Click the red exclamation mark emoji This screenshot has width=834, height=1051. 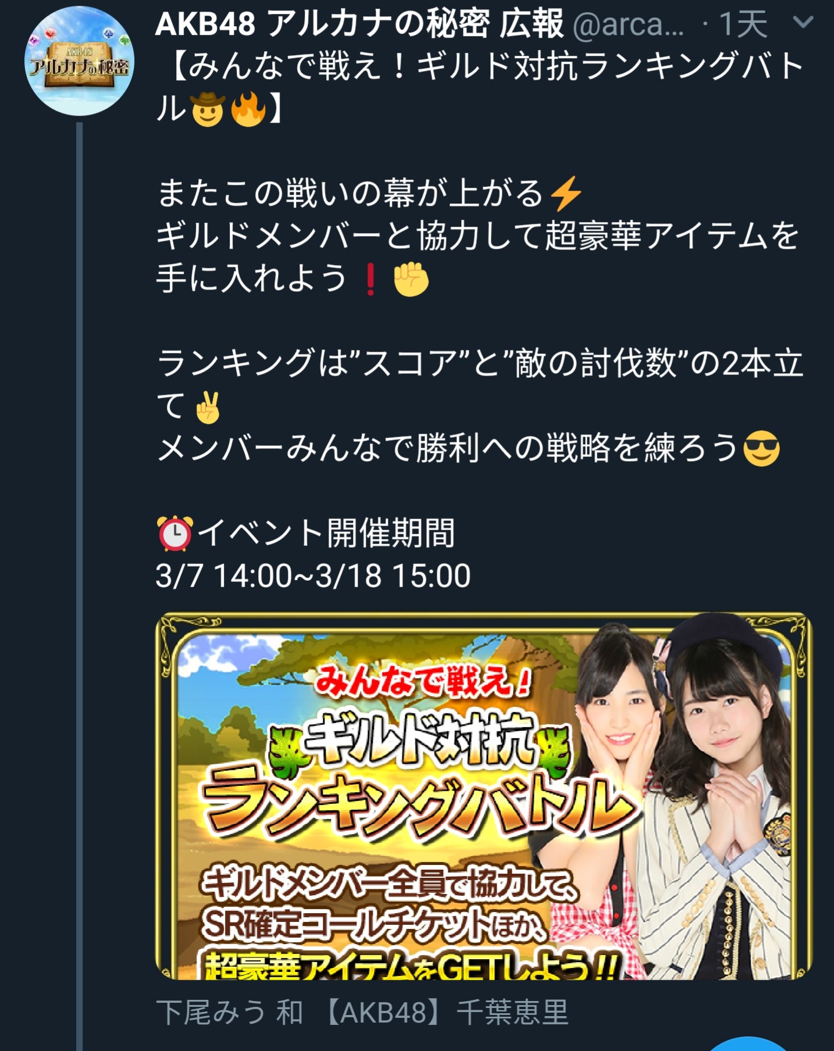(x=370, y=279)
